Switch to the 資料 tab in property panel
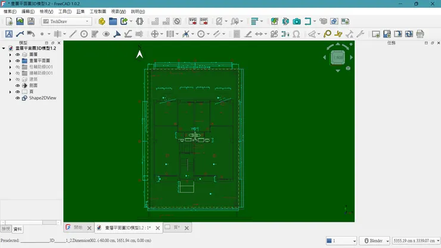441x248 pixels. point(17,229)
